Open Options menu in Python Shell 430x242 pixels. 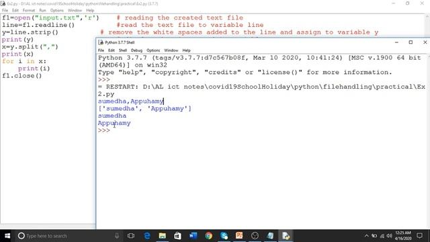coord(153,50)
